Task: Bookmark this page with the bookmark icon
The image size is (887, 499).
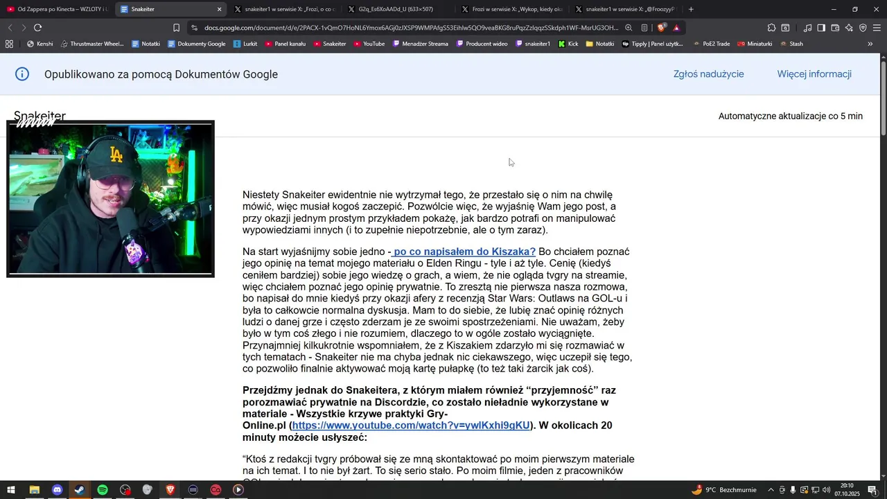Action: (176, 28)
